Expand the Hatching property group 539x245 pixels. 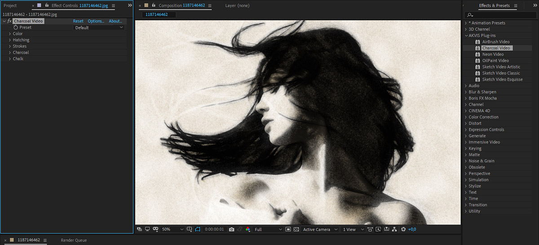10,40
